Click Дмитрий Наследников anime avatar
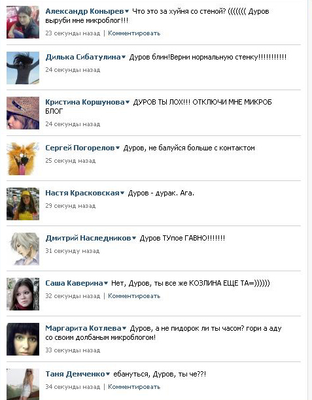The height and width of the screenshot is (400, 312). (x=23, y=249)
